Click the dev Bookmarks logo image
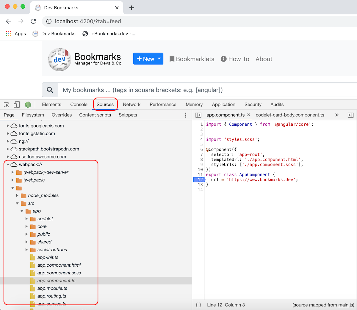Viewport: 357px width, 310px height. [x=59, y=59]
